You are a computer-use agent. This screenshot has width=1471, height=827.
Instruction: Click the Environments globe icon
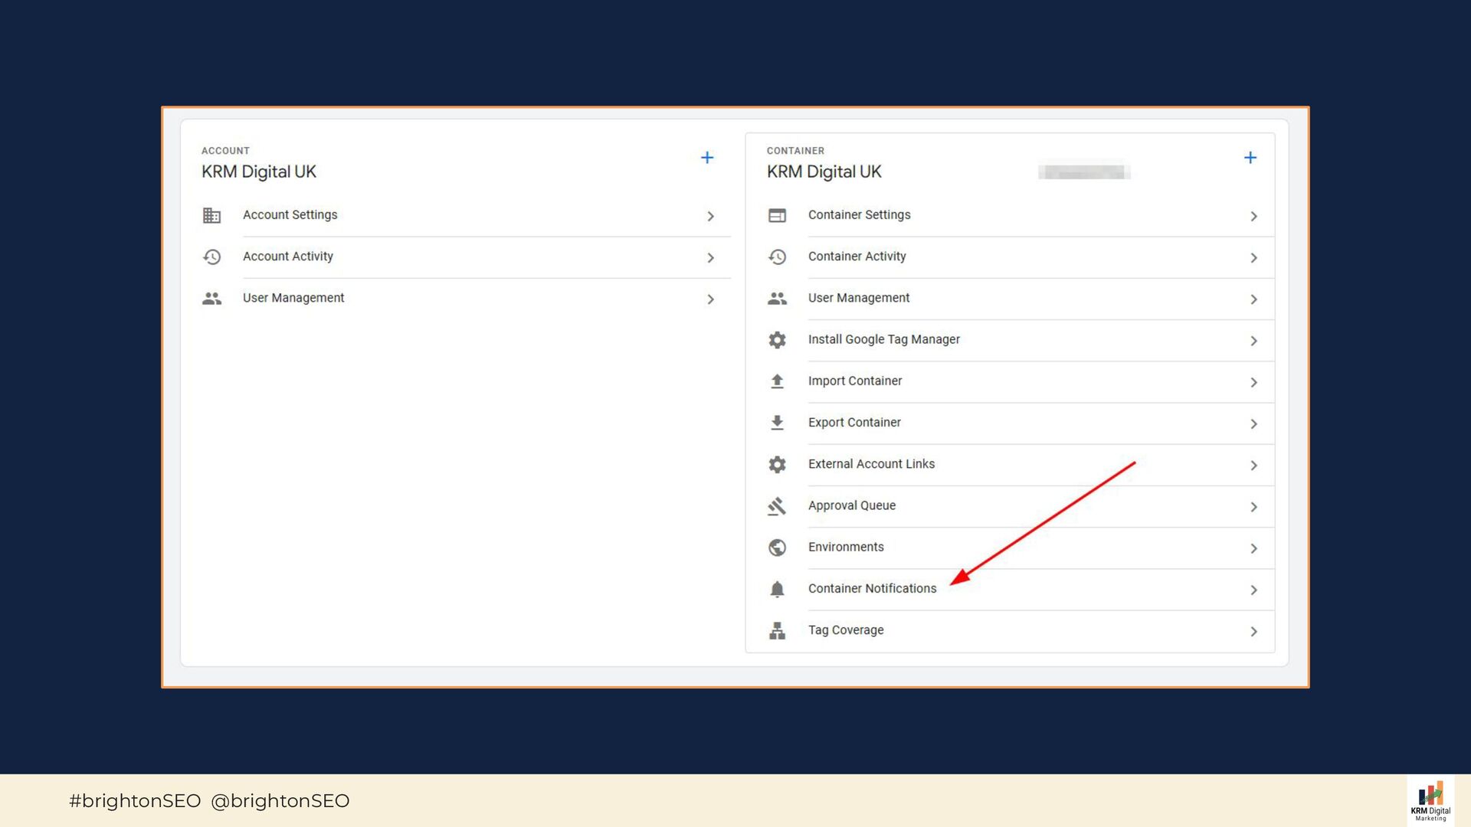tap(777, 548)
